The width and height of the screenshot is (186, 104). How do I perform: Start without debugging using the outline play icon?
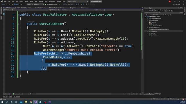(x=60, y=4)
